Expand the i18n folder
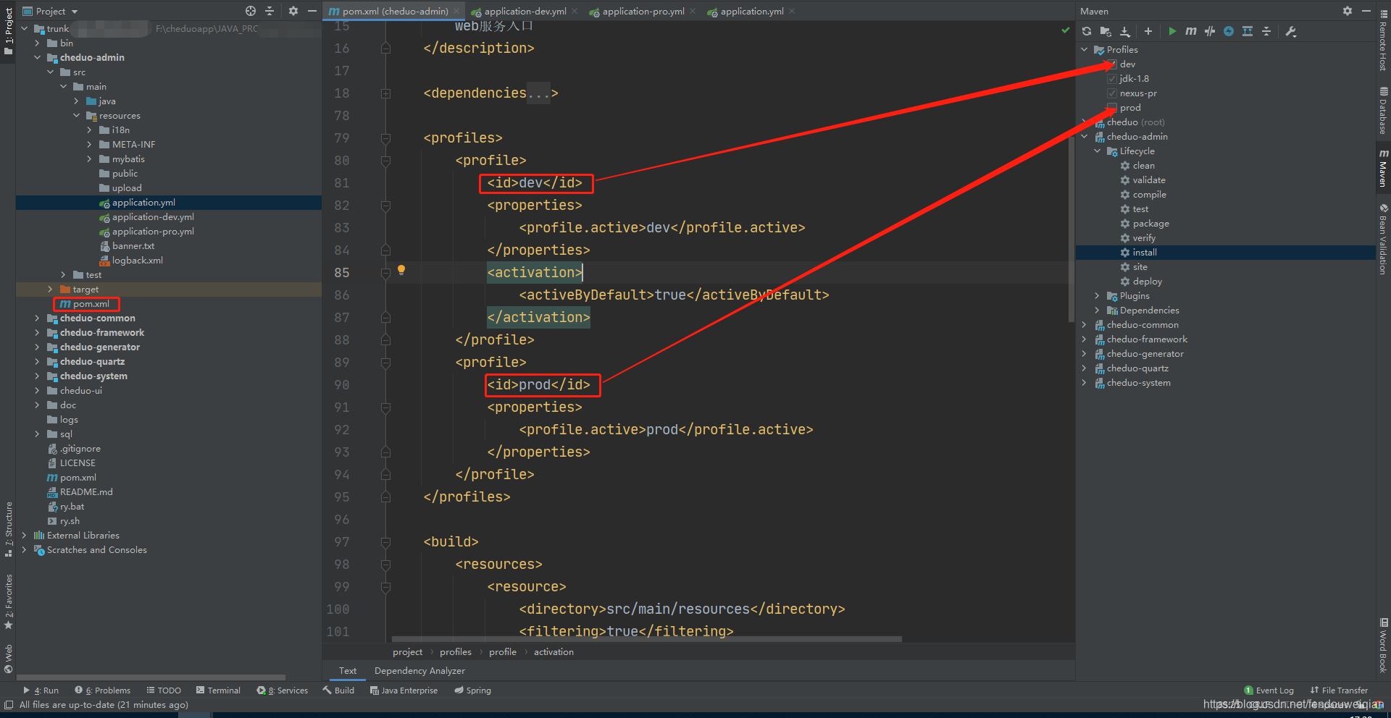Viewport: 1391px width, 718px height. click(89, 130)
